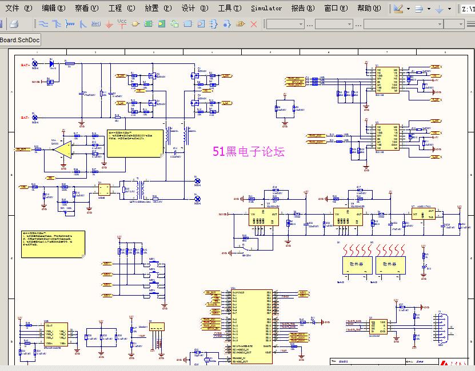Select the BAT- terminal symbol
Screen dimensions: 475x371
click(x=35, y=118)
